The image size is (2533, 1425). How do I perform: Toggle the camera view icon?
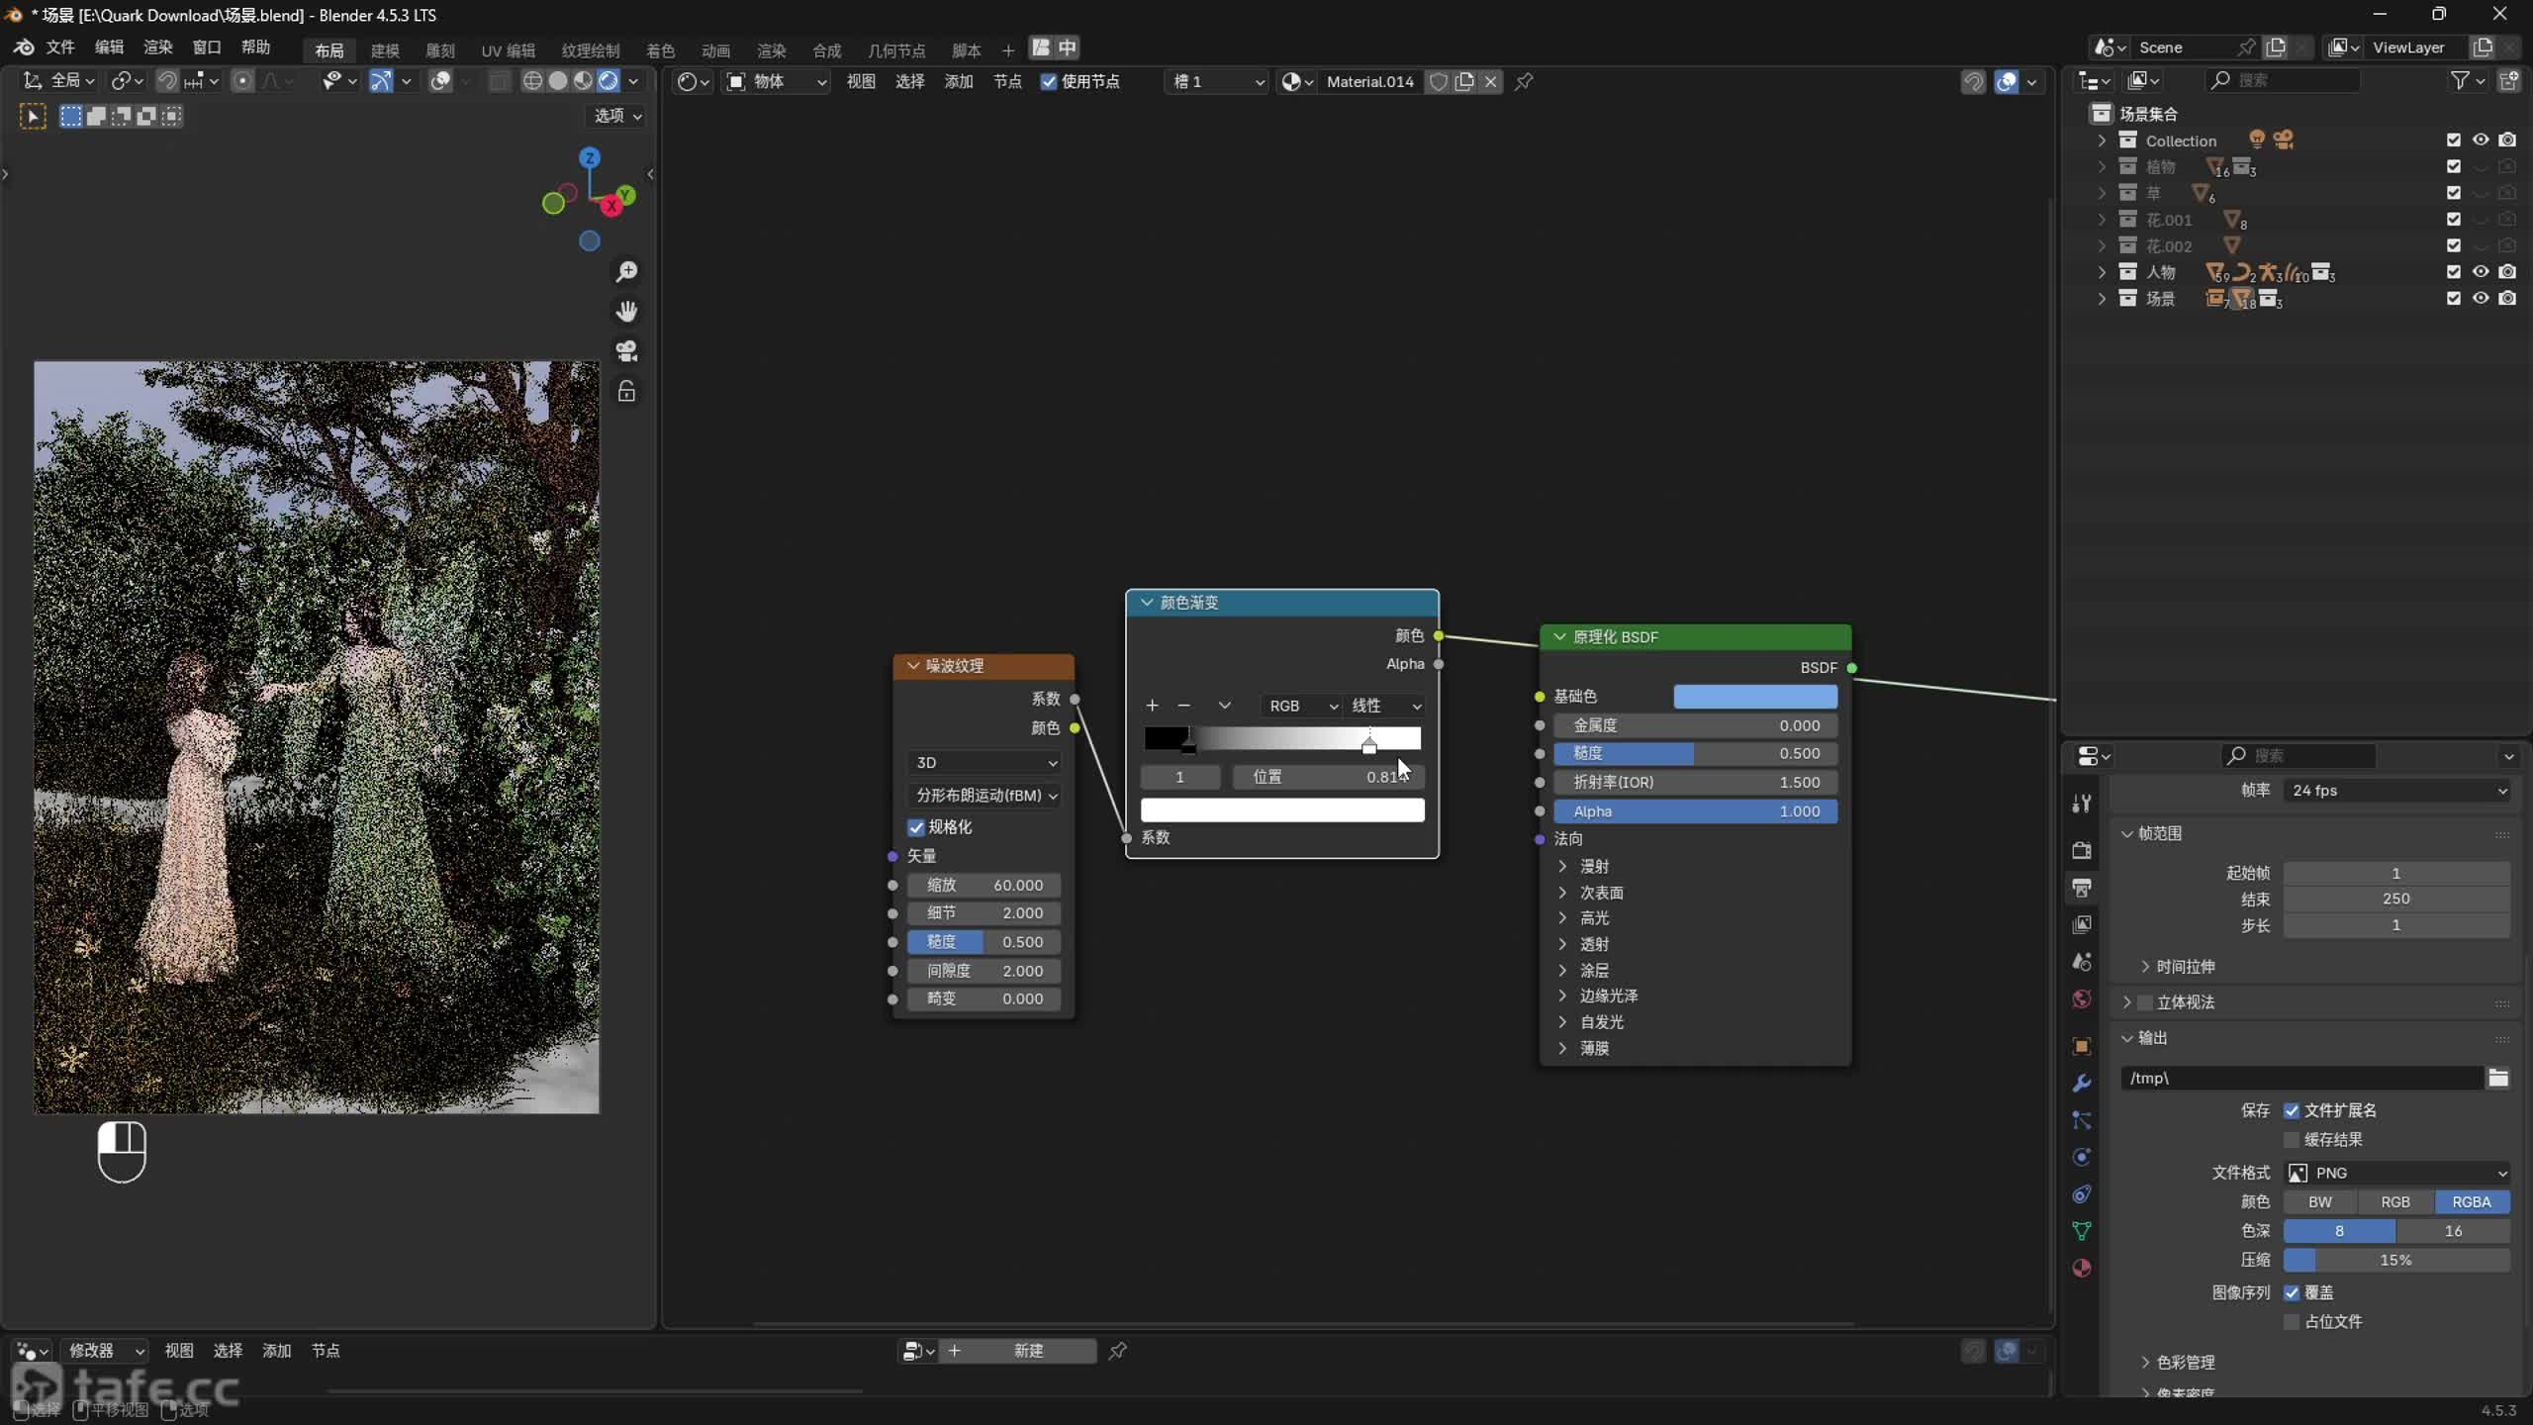(x=626, y=351)
